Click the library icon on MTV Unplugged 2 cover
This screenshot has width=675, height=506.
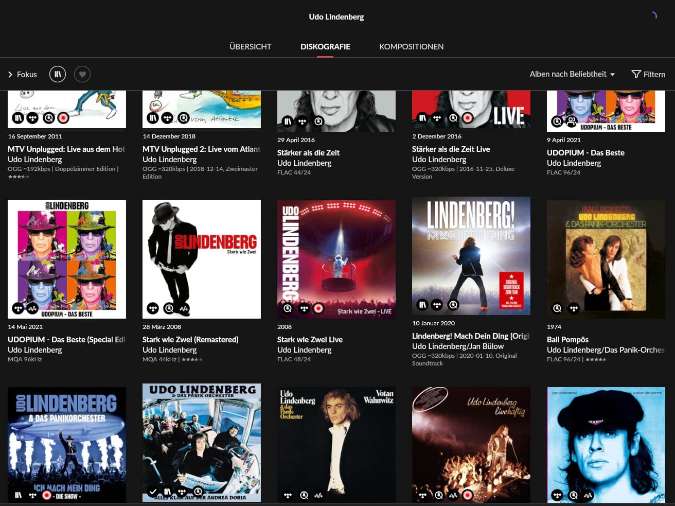coord(153,118)
